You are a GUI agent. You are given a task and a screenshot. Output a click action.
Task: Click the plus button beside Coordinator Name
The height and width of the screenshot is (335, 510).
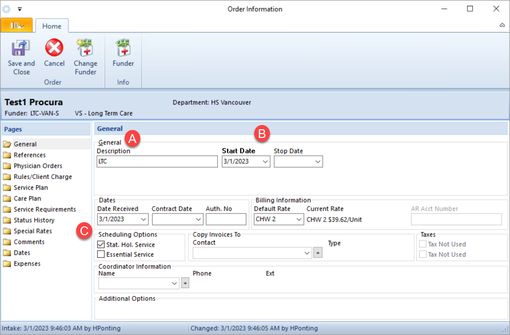pos(185,283)
